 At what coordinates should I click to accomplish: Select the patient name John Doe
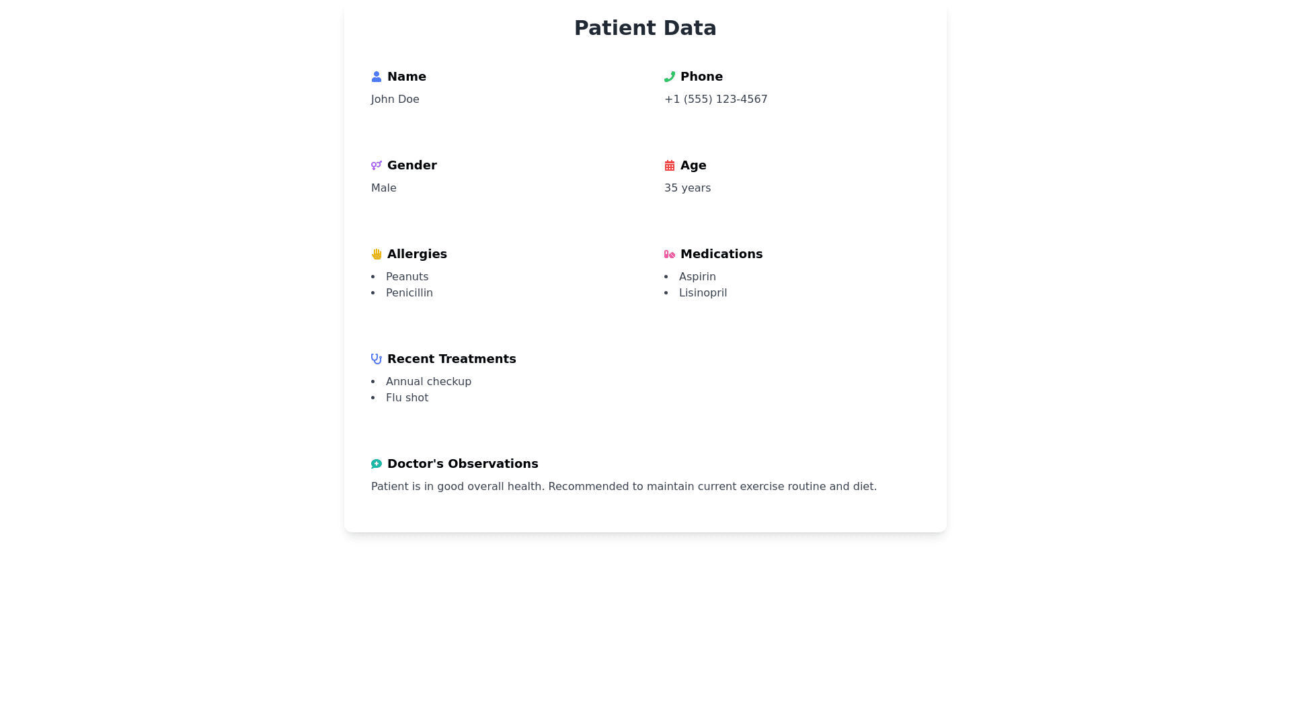[395, 99]
